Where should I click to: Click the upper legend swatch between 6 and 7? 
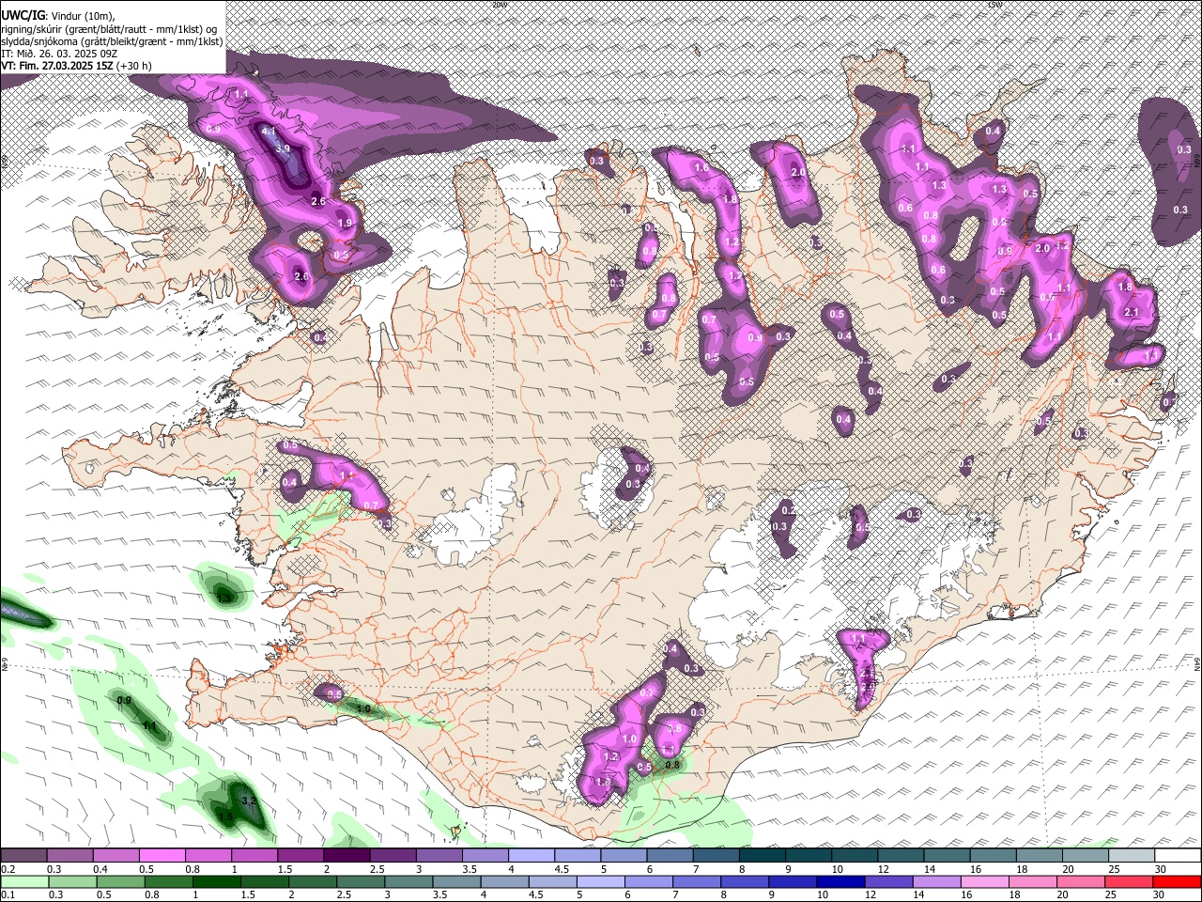pos(670,855)
